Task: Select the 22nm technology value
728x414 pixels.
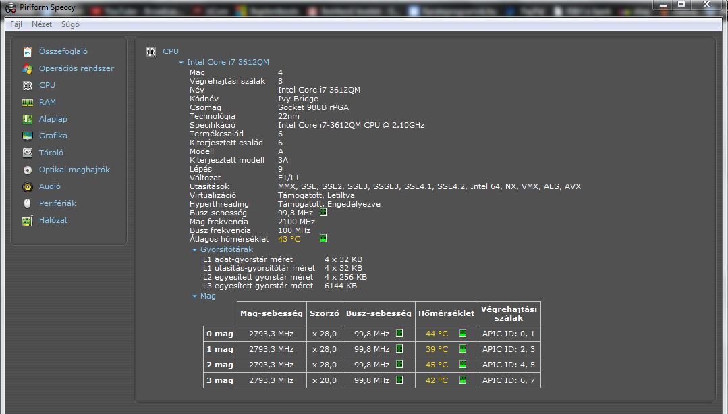Action: click(288, 116)
